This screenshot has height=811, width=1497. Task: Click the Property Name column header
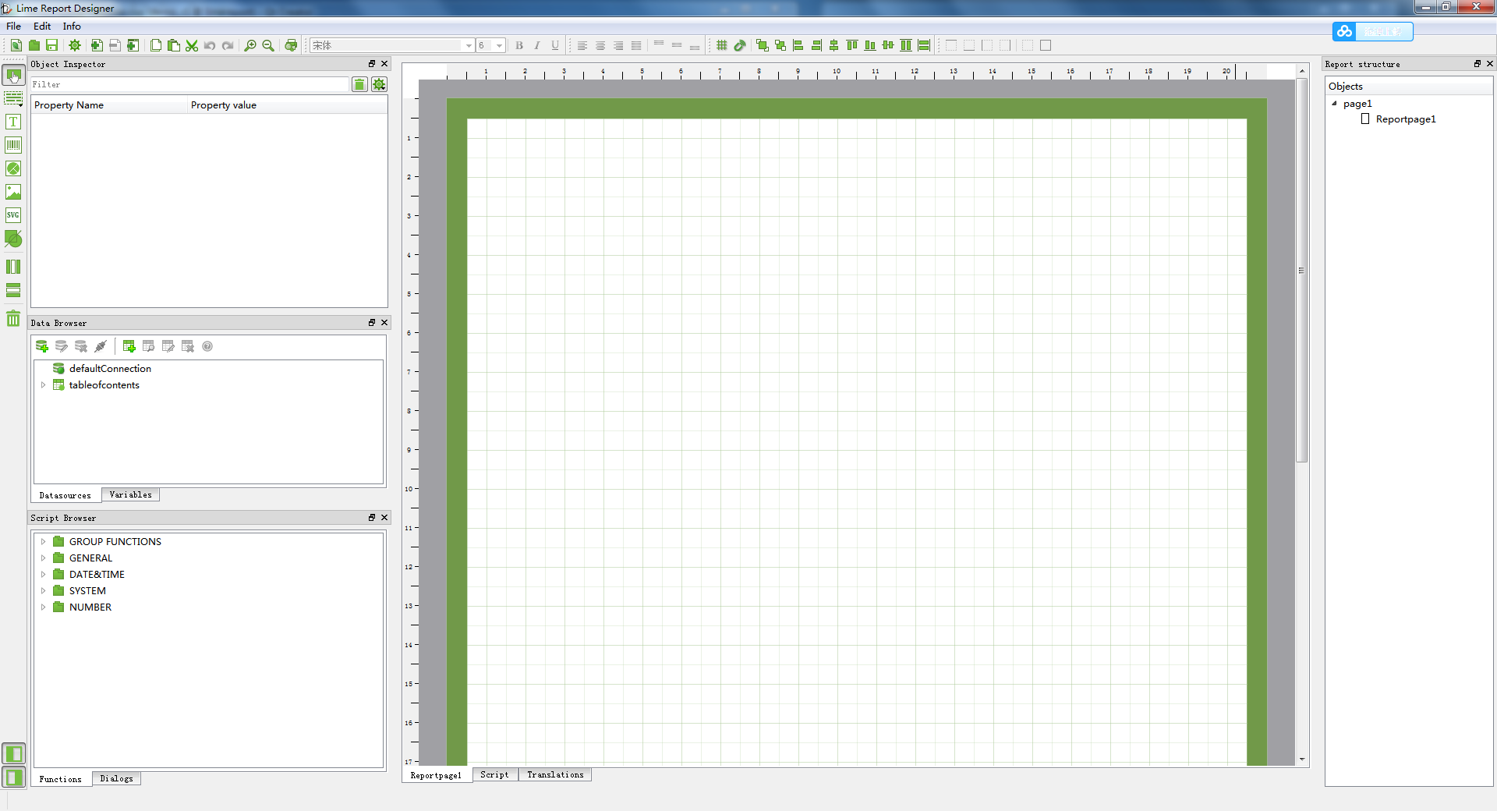click(x=109, y=105)
